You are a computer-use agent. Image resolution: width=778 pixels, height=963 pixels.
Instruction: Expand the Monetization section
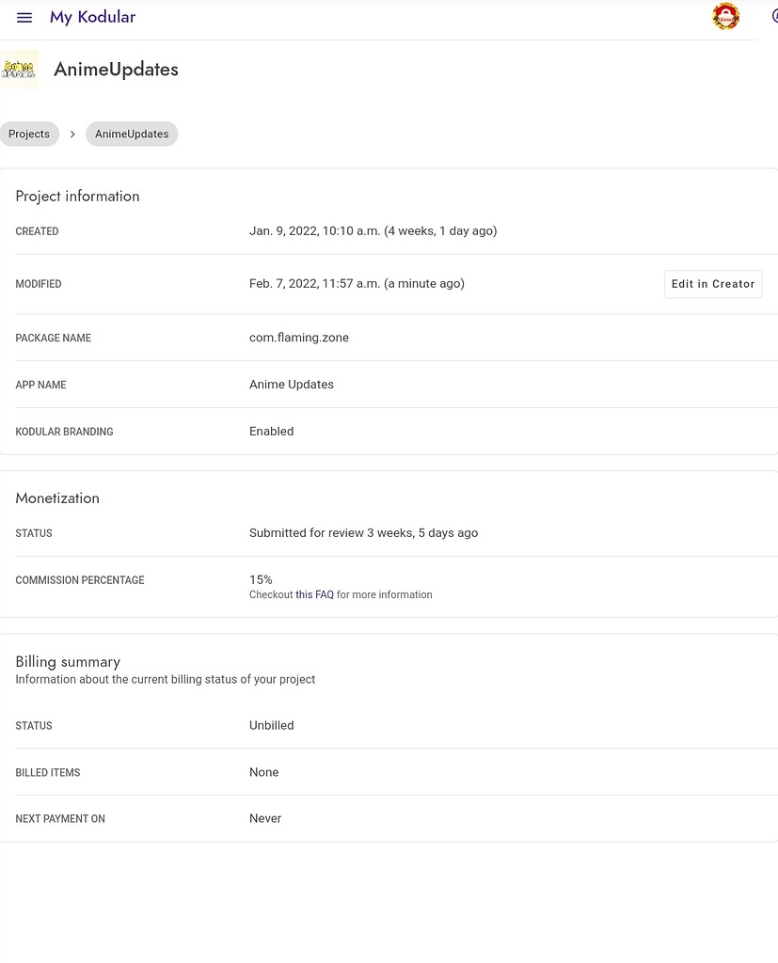coord(57,497)
